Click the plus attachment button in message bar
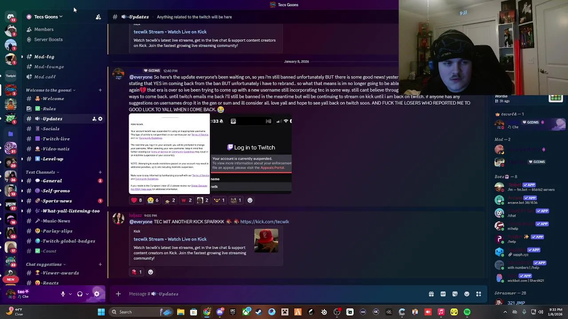 tap(118, 294)
